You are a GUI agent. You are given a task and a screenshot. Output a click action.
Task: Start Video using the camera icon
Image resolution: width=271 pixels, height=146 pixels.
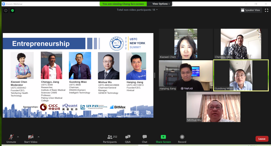[31, 139]
